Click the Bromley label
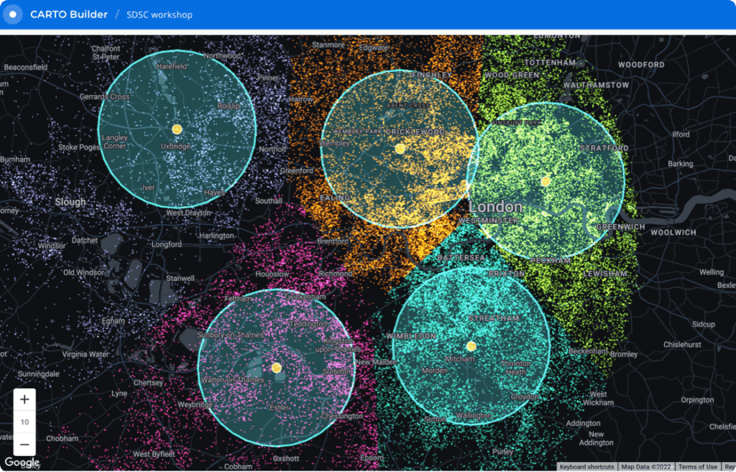The width and height of the screenshot is (736, 472). pyautogui.click(x=624, y=354)
